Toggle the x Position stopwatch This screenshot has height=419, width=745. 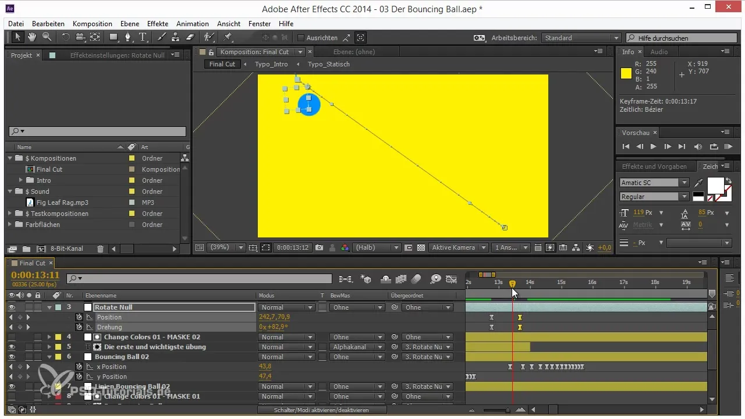pos(80,367)
